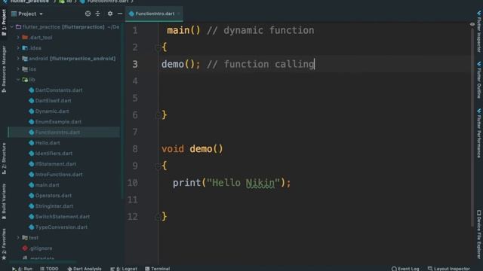Expand the ios folder
483x271 pixels.
click(x=18, y=69)
